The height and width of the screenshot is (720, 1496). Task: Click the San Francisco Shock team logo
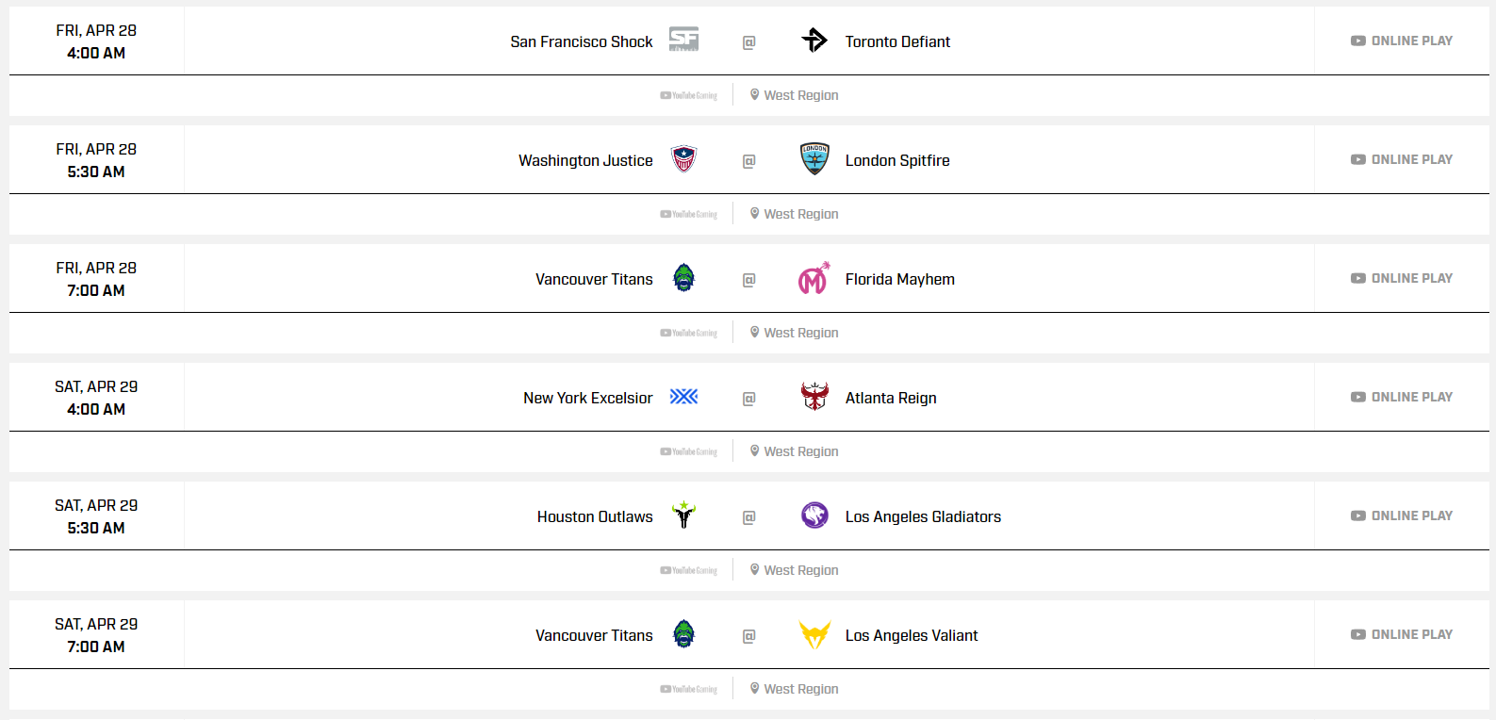tap(683, 40)
